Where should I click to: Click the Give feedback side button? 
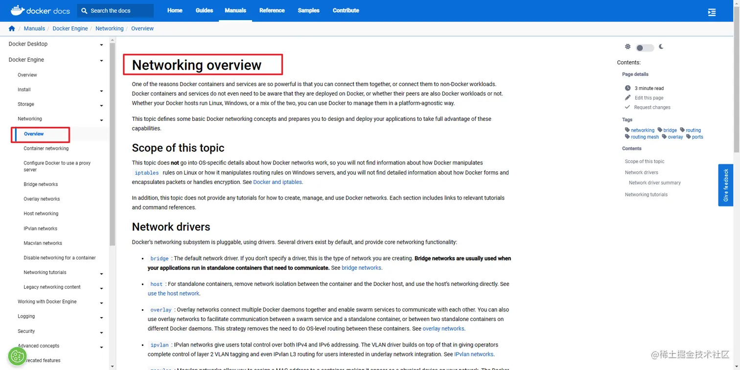pos(725,185)
